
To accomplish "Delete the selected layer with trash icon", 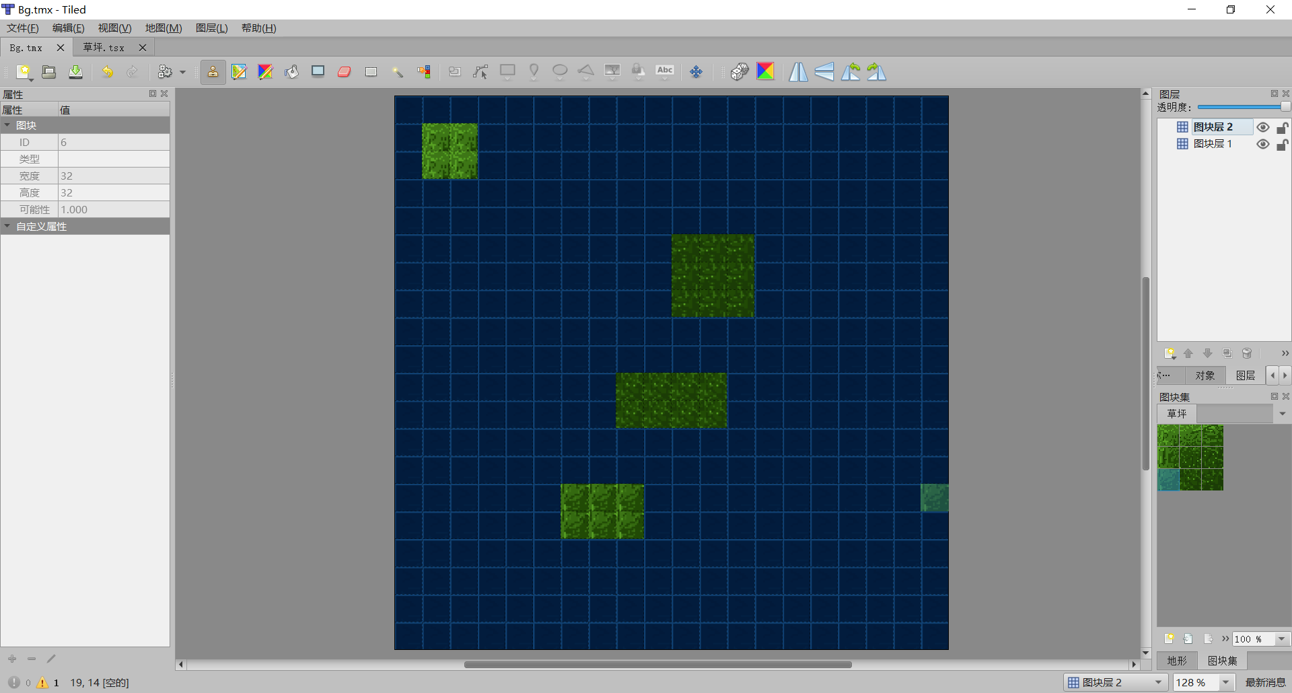I will click(1247, 353).
